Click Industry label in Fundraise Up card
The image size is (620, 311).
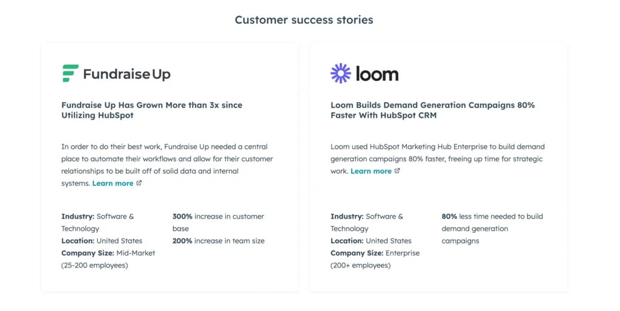[77, 216]
